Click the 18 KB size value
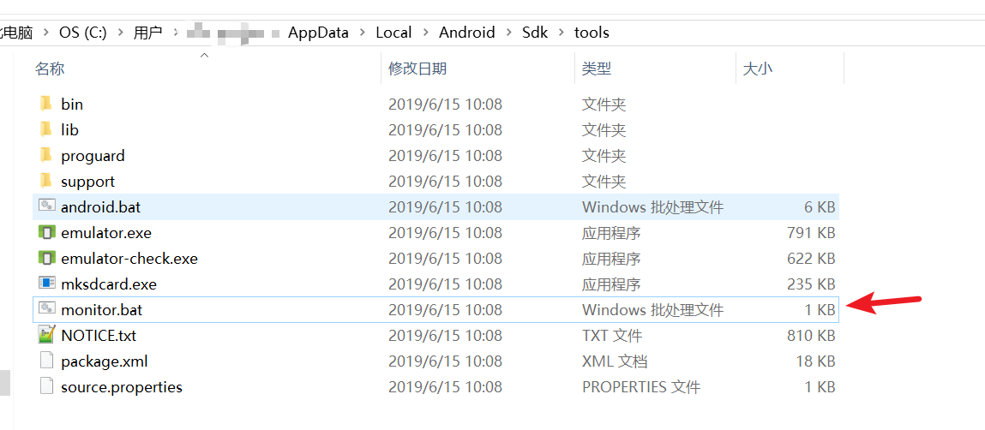This screenshot has width=985, height=430. pyautogui.click(x=815, y=361)
